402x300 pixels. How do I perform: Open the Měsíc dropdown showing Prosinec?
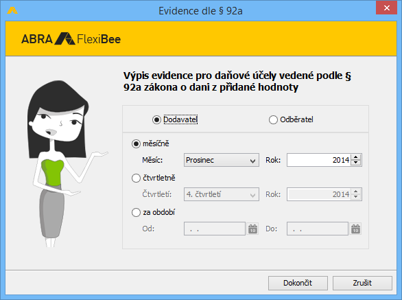click(x=222, y=160)
